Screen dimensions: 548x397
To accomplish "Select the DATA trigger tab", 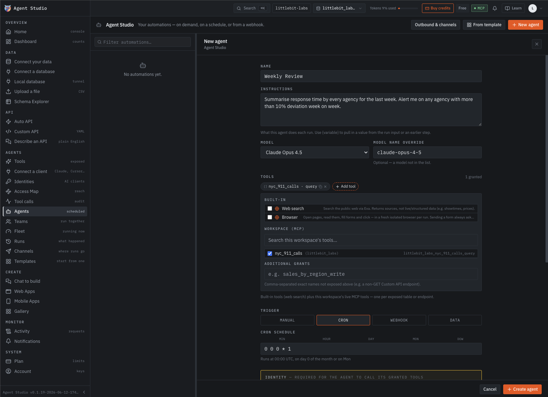I will 455,320.
